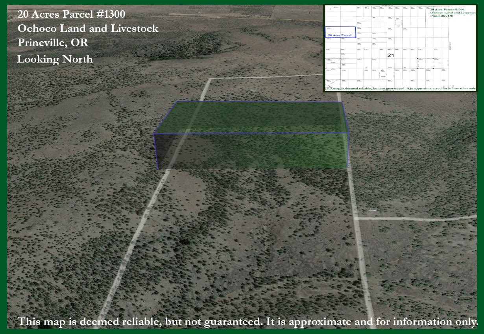Click the parcel's front lower-right blue corner

348,168
